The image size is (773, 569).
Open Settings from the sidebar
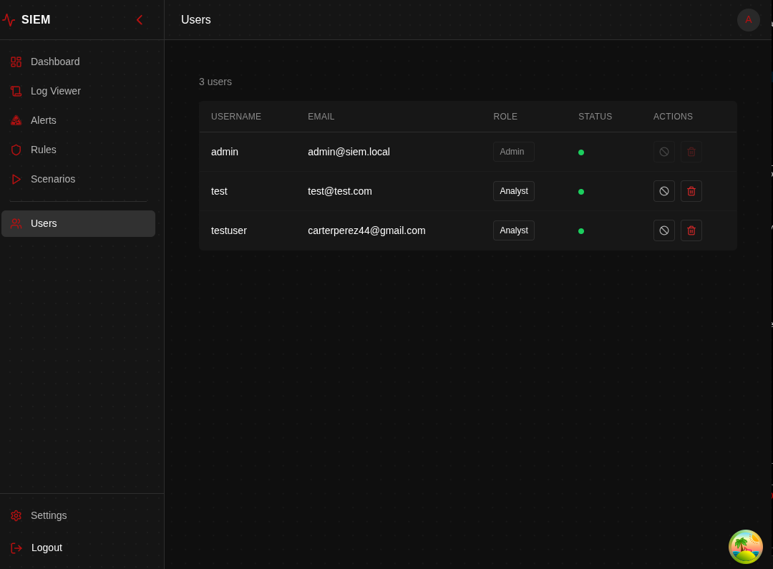[79, 515]
